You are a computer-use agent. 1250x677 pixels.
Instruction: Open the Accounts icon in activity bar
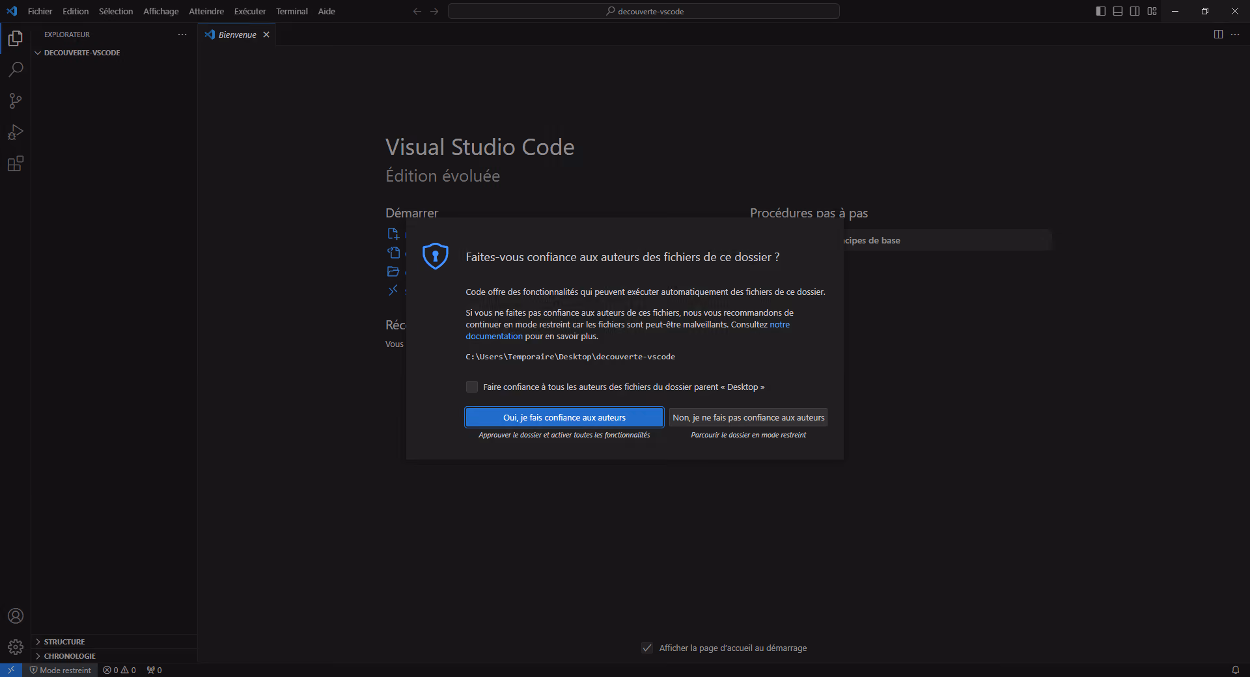[x=16, y=616]
